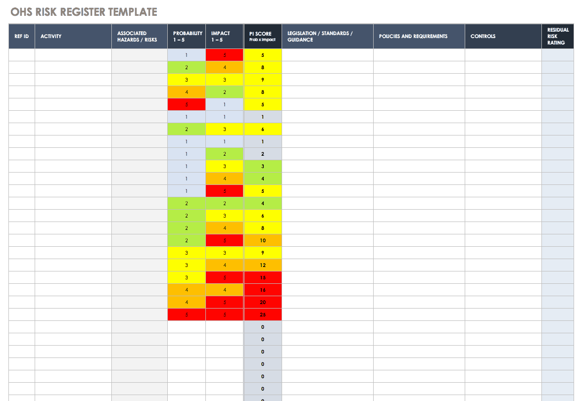Click the green Probability cell containing 2
582x401 pixels.
click(187, 67)
